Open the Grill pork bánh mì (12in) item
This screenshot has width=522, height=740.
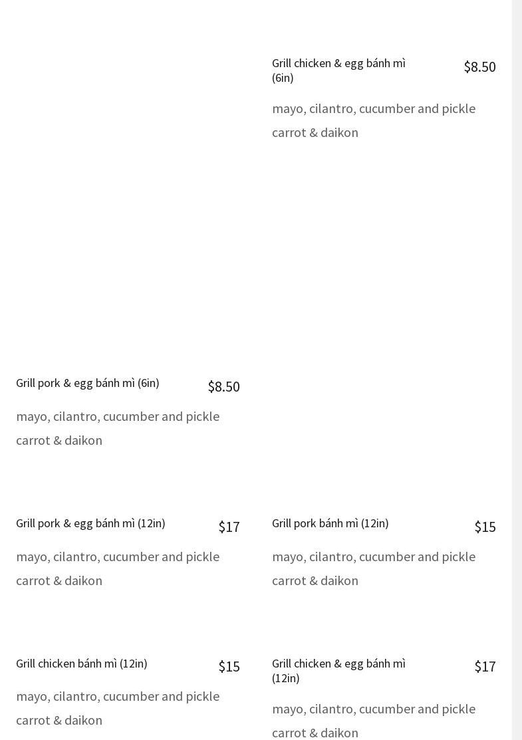coord(330,523)
